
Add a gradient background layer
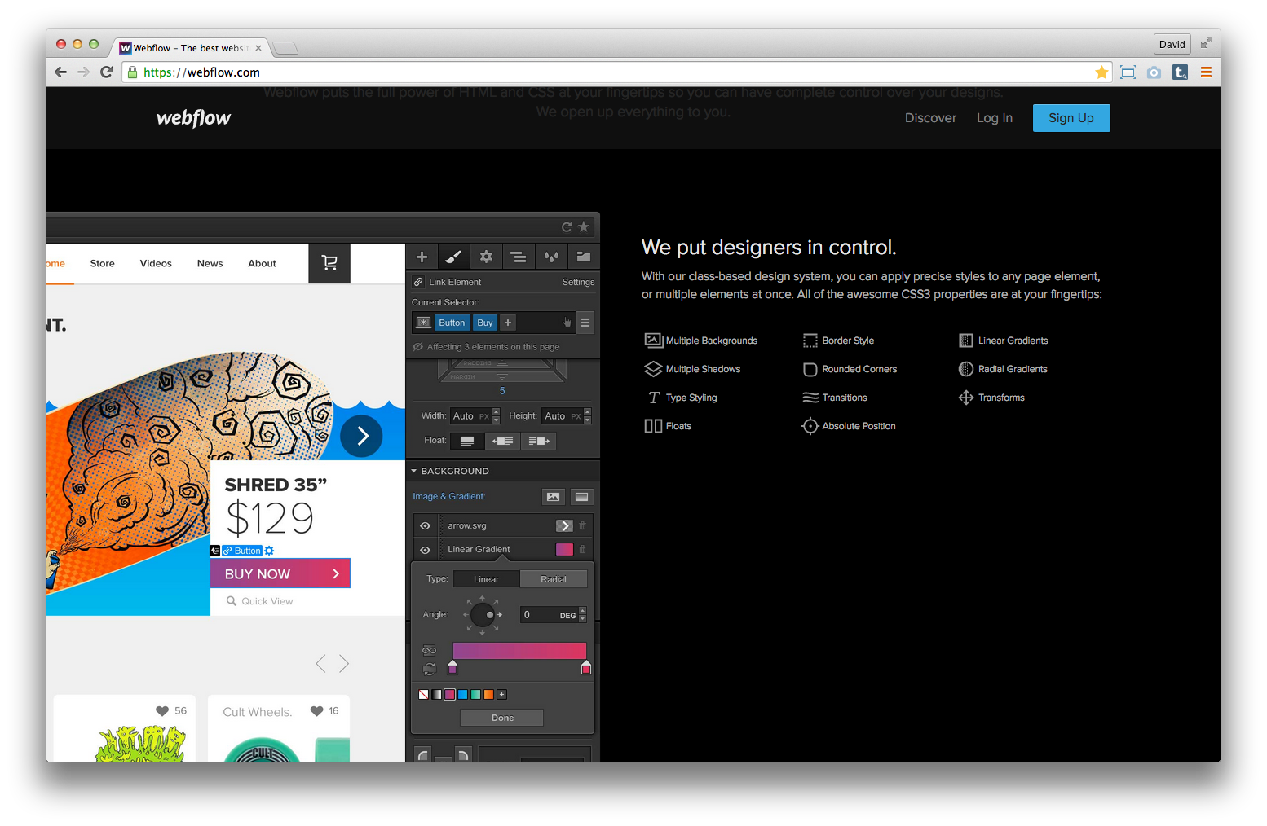point(581,497)
